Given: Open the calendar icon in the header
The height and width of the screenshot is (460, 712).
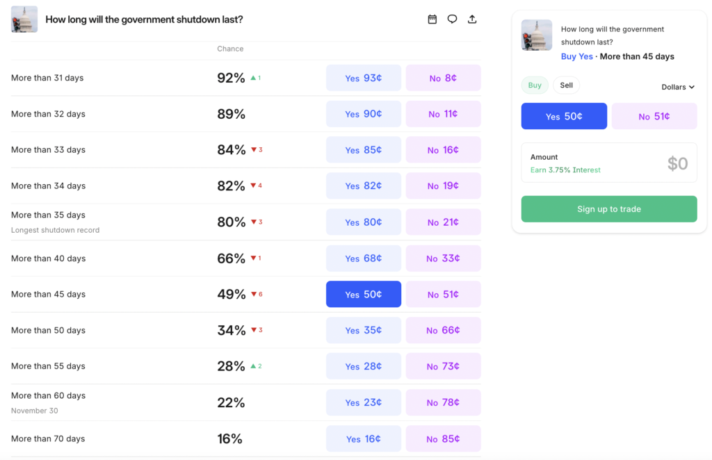Looking at the screenshot, I should [x=432, y=19].
